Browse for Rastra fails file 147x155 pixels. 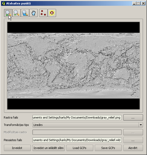point(133,117)
